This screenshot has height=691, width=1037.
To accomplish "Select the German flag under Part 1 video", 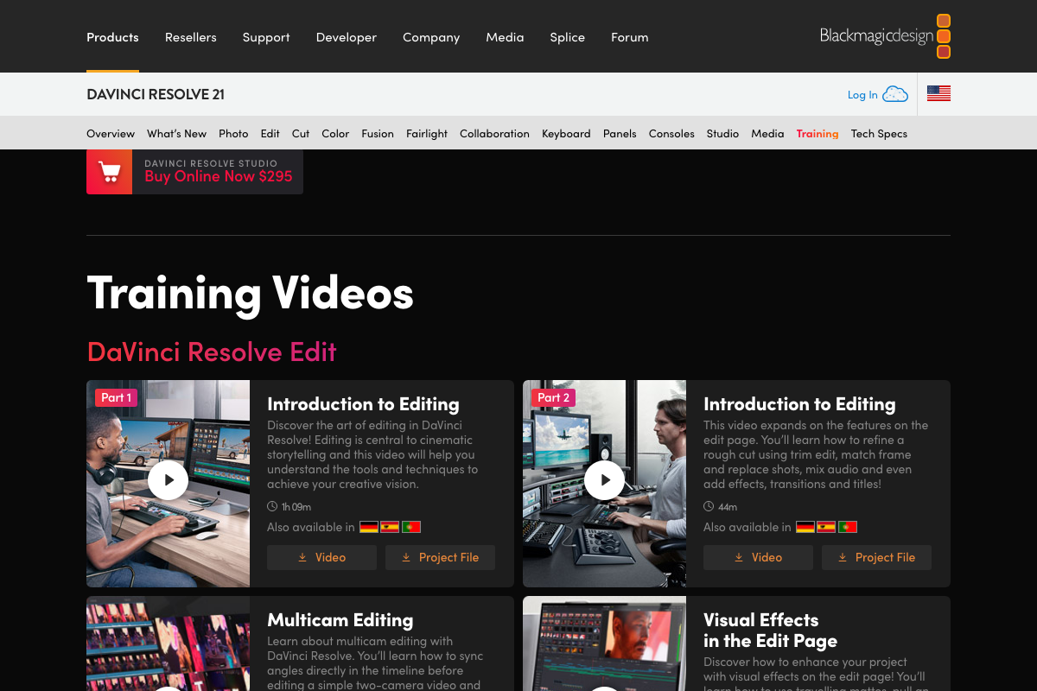I will pyautogui.click(x=369, y=526).
